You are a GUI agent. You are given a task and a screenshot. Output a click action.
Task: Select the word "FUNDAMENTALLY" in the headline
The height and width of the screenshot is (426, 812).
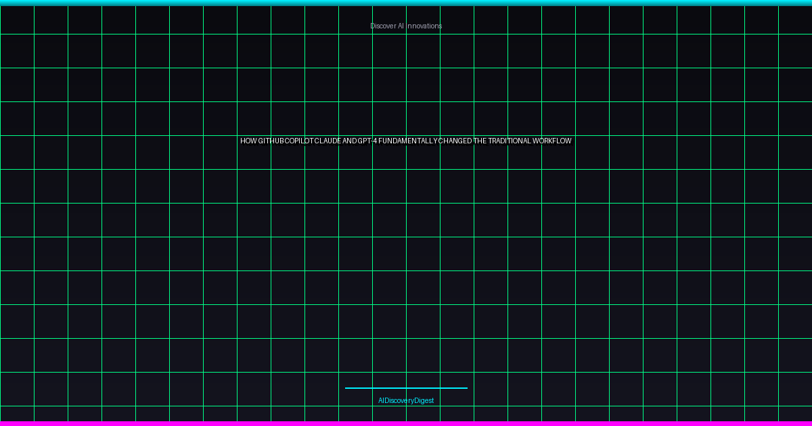coord(408,141)
